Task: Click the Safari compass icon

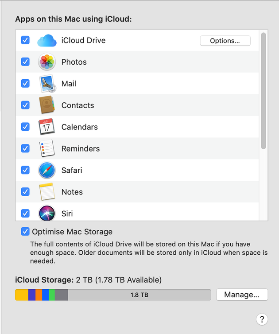Action: click(x=47, y=170)
